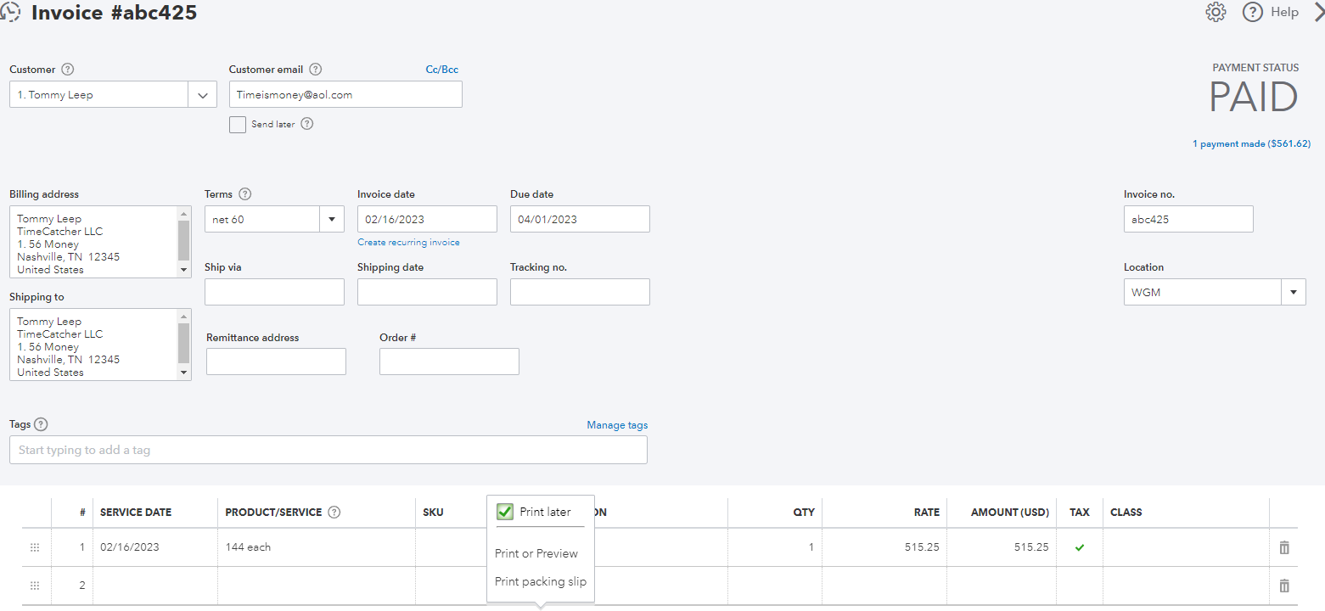
Task: Click the tag entry field
Action: (x=328, y=450)
